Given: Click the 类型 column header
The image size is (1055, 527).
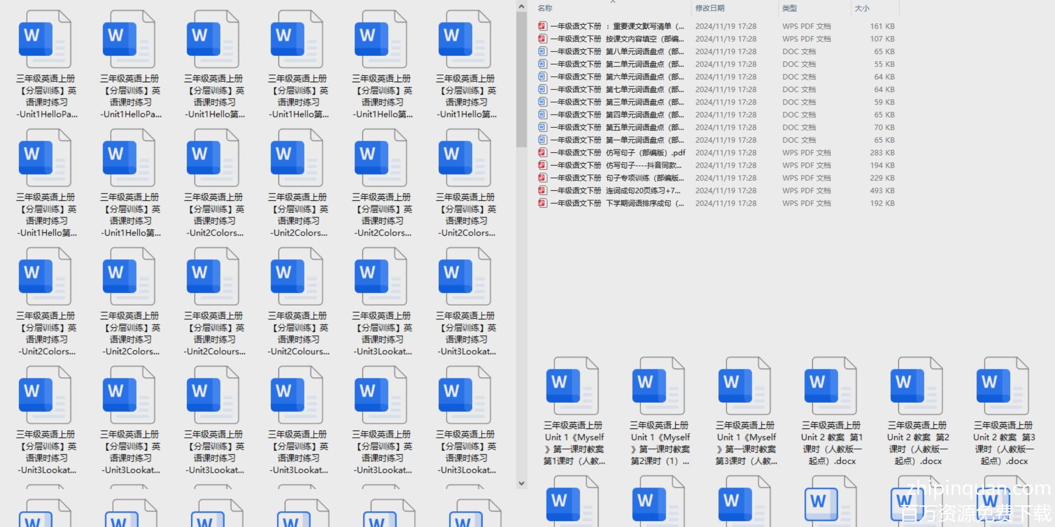Looking at the screenshot, I should coord(789,8).
